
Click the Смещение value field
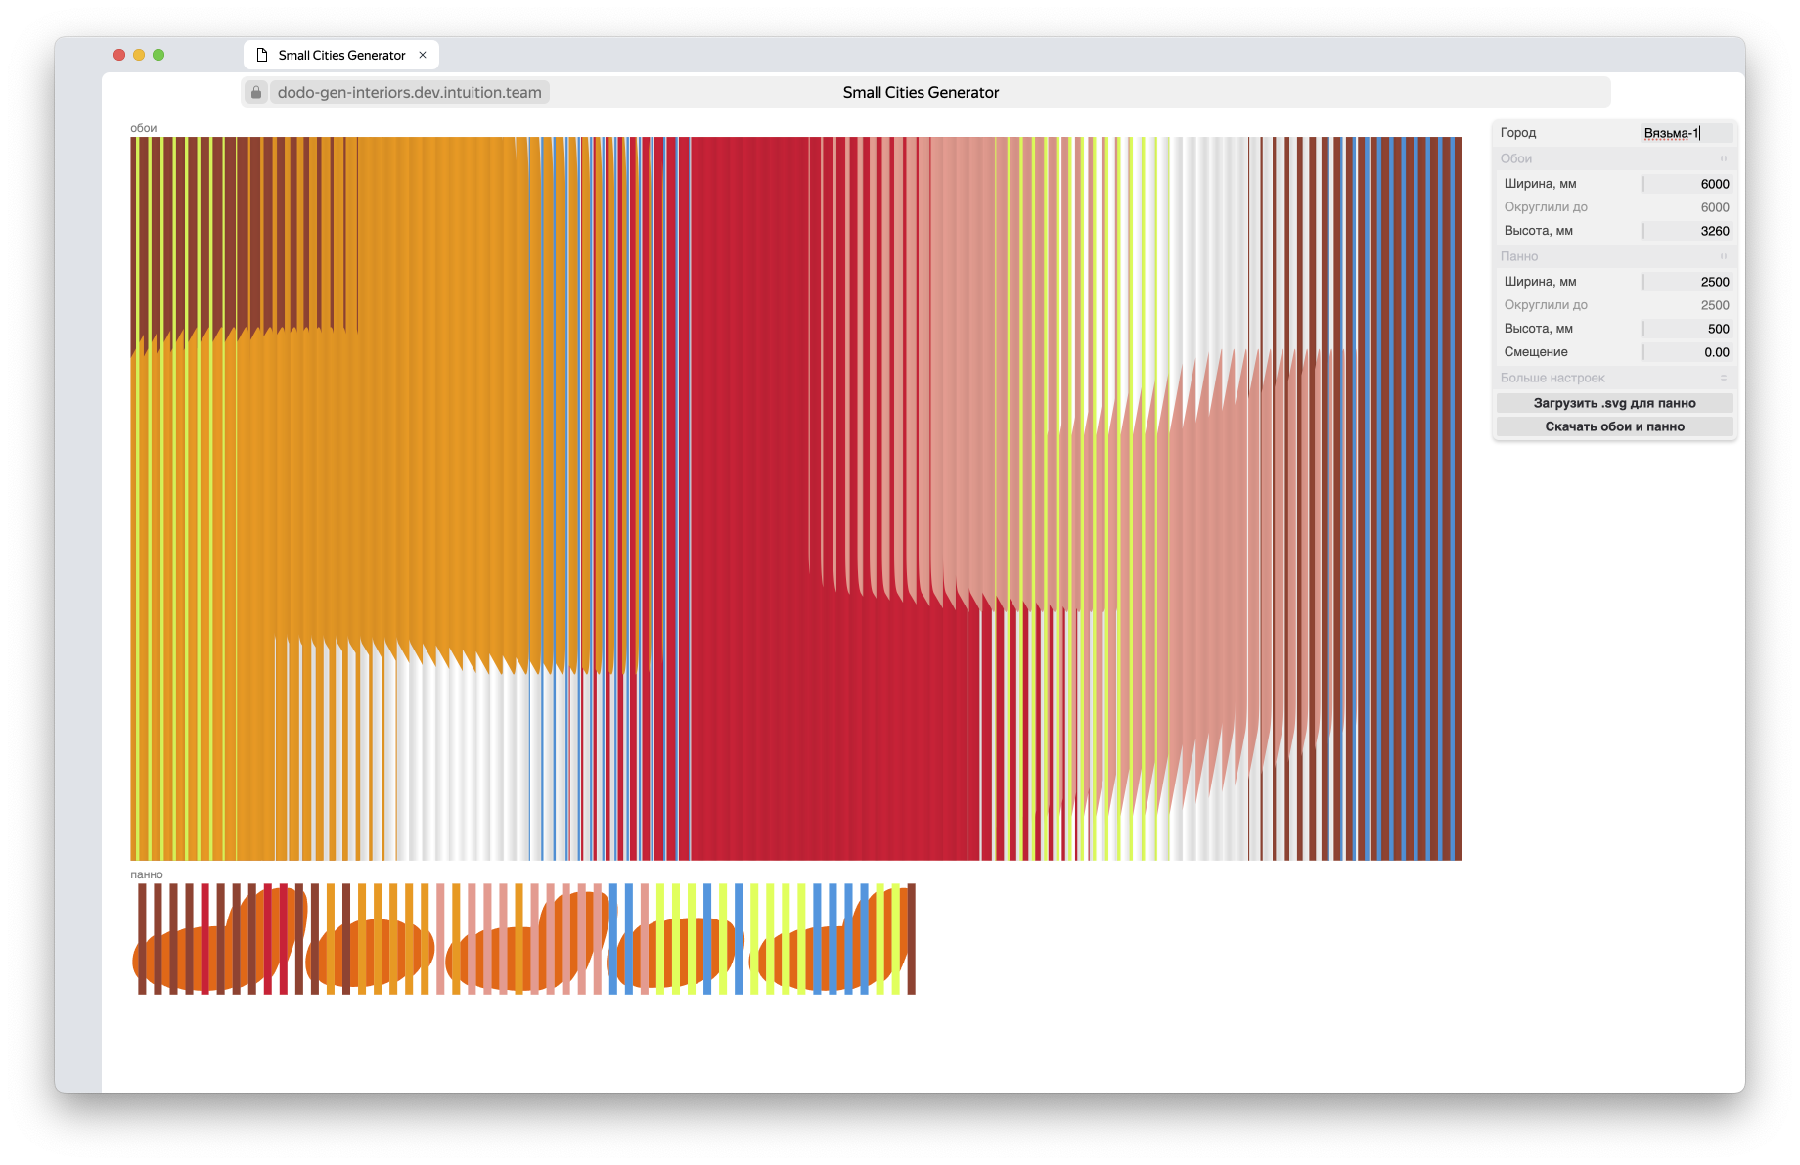point(1687,352)
